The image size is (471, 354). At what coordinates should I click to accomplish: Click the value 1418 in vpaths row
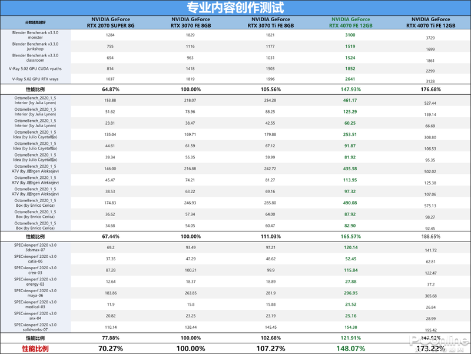pos(190,69)
